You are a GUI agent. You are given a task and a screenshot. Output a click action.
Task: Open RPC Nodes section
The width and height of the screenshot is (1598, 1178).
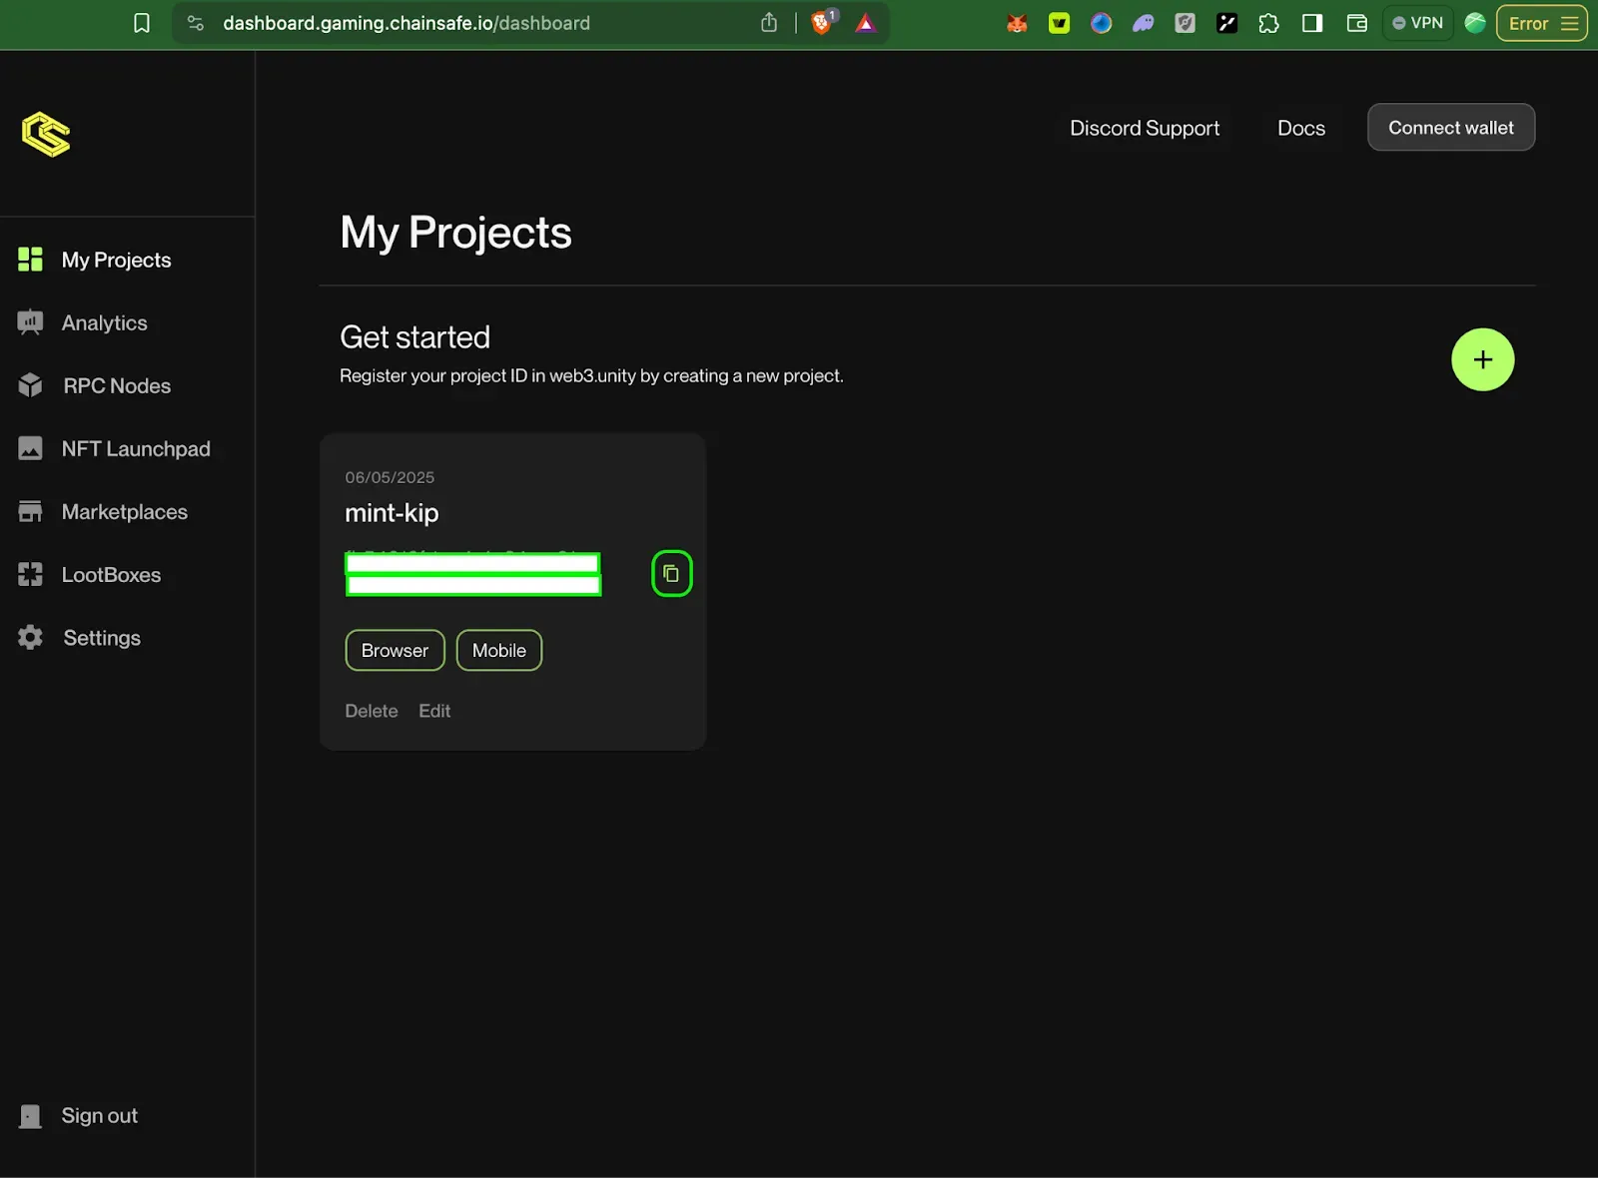tap(116, 385)
